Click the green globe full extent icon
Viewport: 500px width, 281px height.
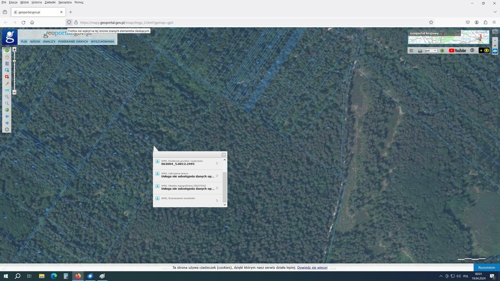[7, 110]
